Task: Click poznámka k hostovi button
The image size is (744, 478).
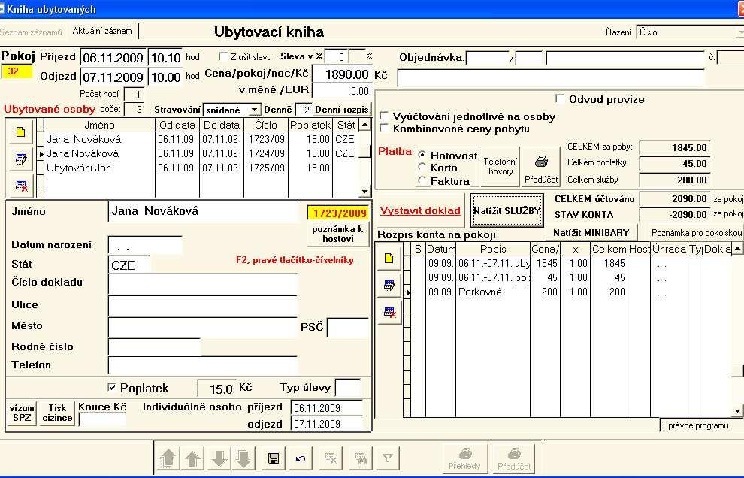Action: (x=337, y=234)
